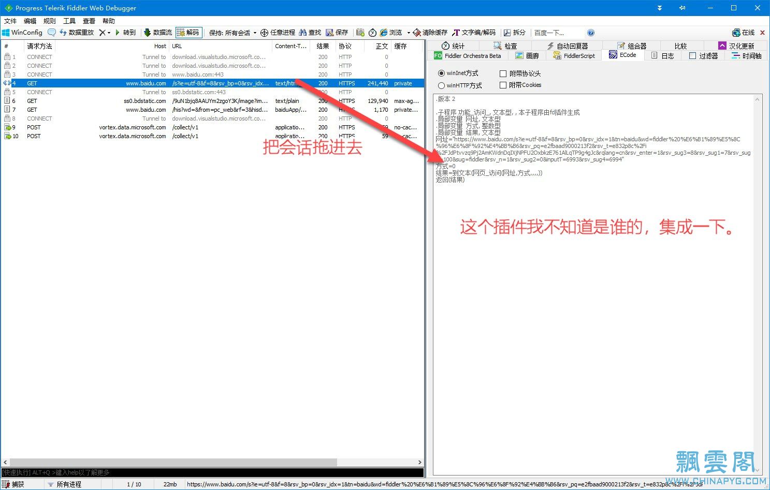Switch to the 统计 tab
770x490 pixels.
(x=453, y=46)
